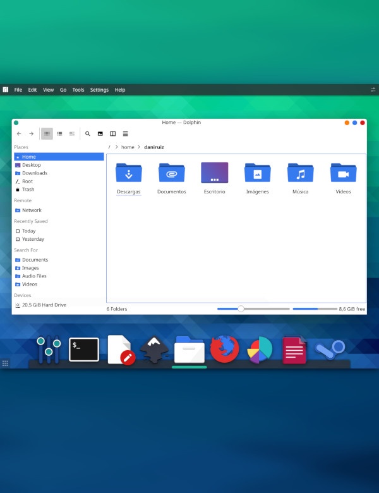Switch to compact list view mode
The width and height of the screenshot is (379, 493).
click(59, 133)
